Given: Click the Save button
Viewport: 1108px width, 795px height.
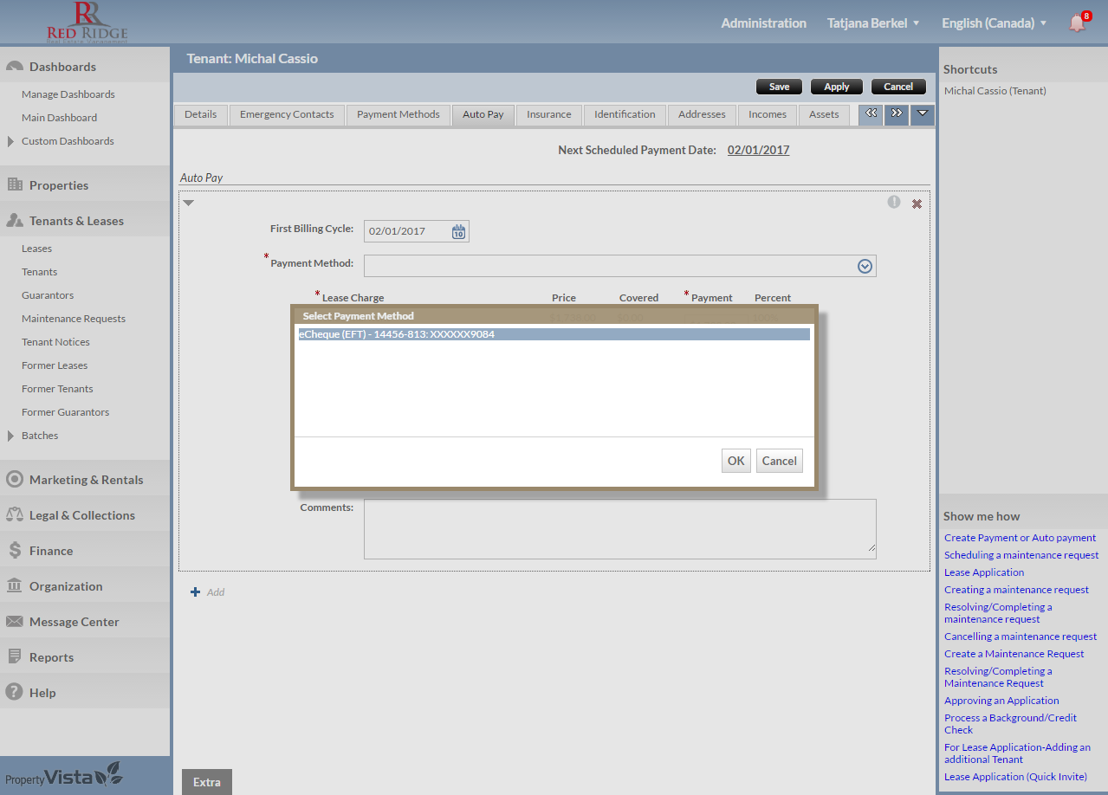Looking at the screenshot, I should pyautogui.click(x=779, y=87).
